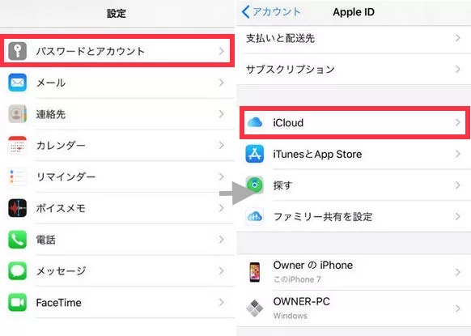Tap the key icon for パスワードとアカウント

18,51
